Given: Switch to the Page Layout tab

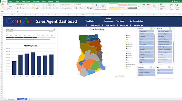Looking at the screenshot, I should pos(26,1).
